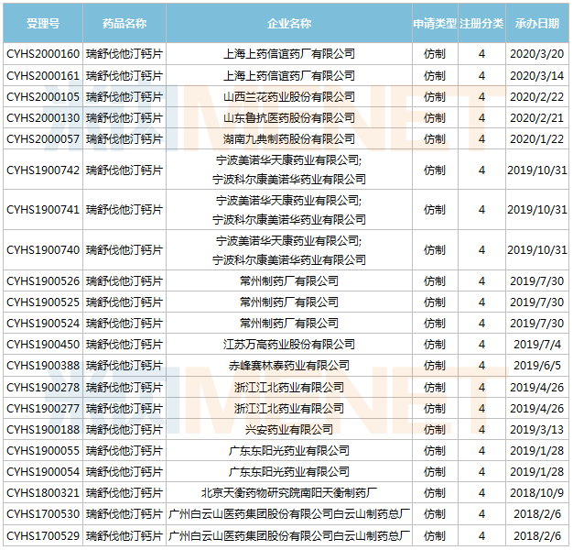Select cell CYHS1900741

43,209
